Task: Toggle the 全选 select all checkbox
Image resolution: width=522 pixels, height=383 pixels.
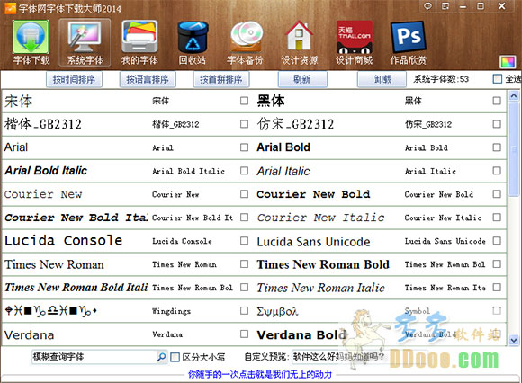Action: [x=498, y=79]
